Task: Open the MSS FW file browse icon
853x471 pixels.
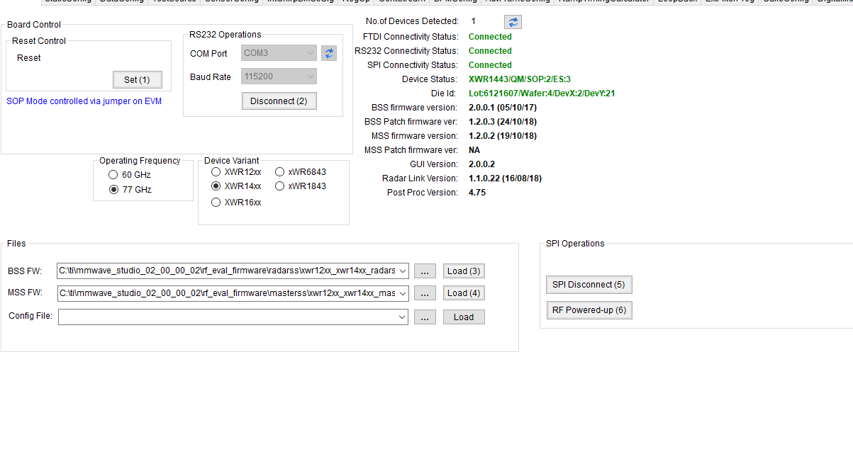Action: coord(425,293)
